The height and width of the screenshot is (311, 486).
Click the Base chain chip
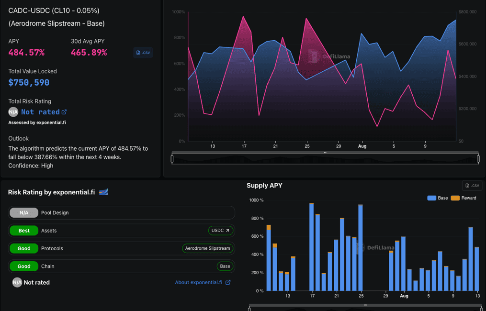(225, 266)
